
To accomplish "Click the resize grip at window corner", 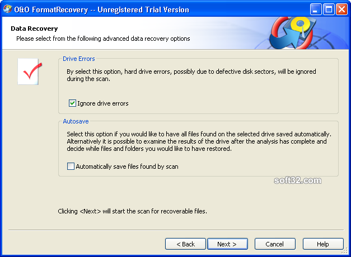I will coord(344,251).
